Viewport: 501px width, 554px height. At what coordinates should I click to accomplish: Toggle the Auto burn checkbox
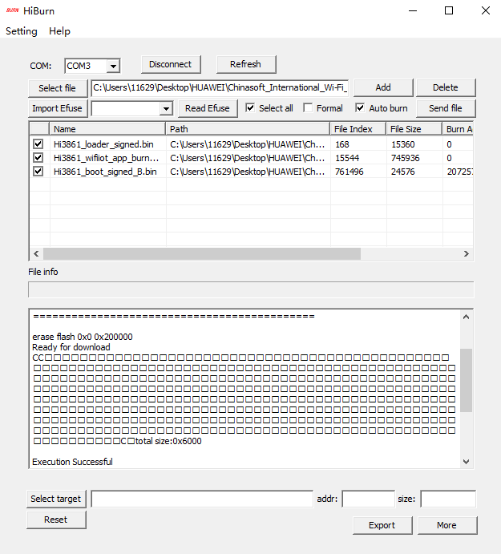[x=360, y=108]
